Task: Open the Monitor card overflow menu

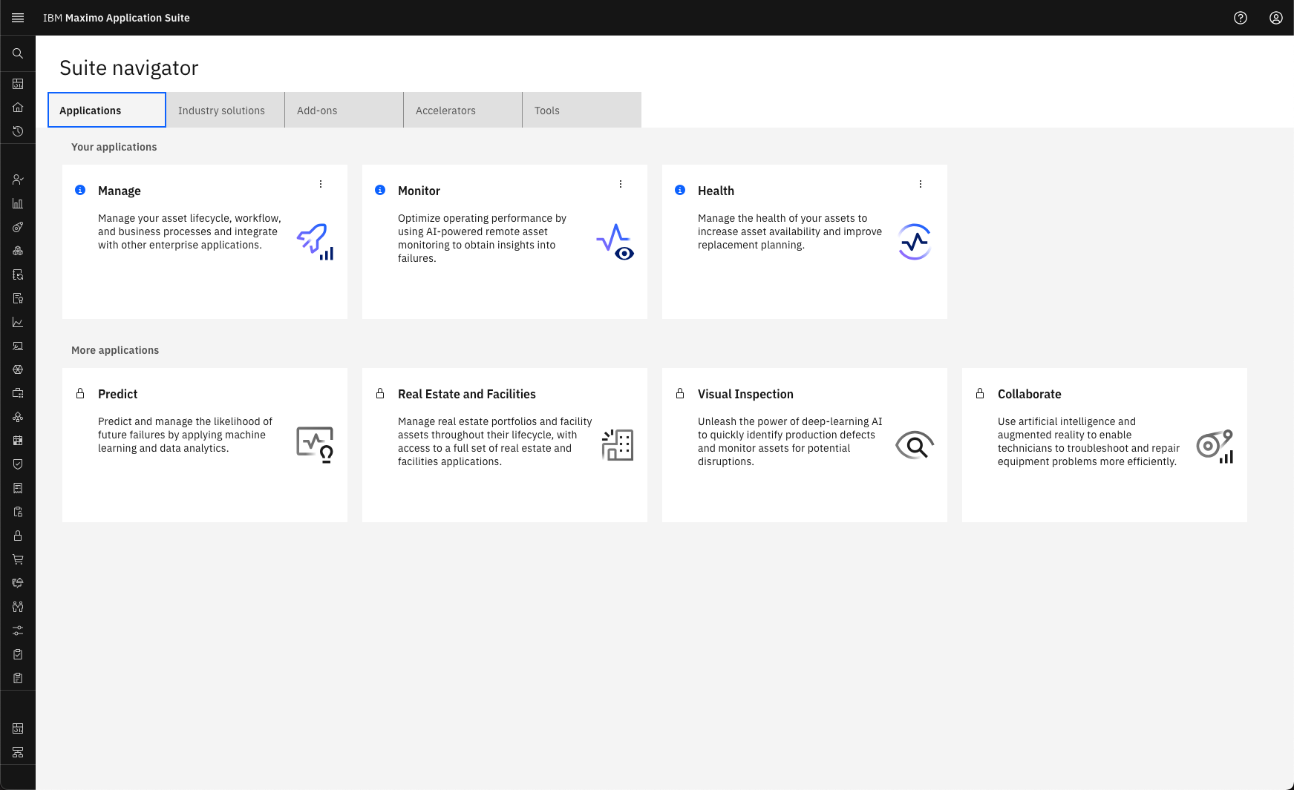Action: (621, 184)
